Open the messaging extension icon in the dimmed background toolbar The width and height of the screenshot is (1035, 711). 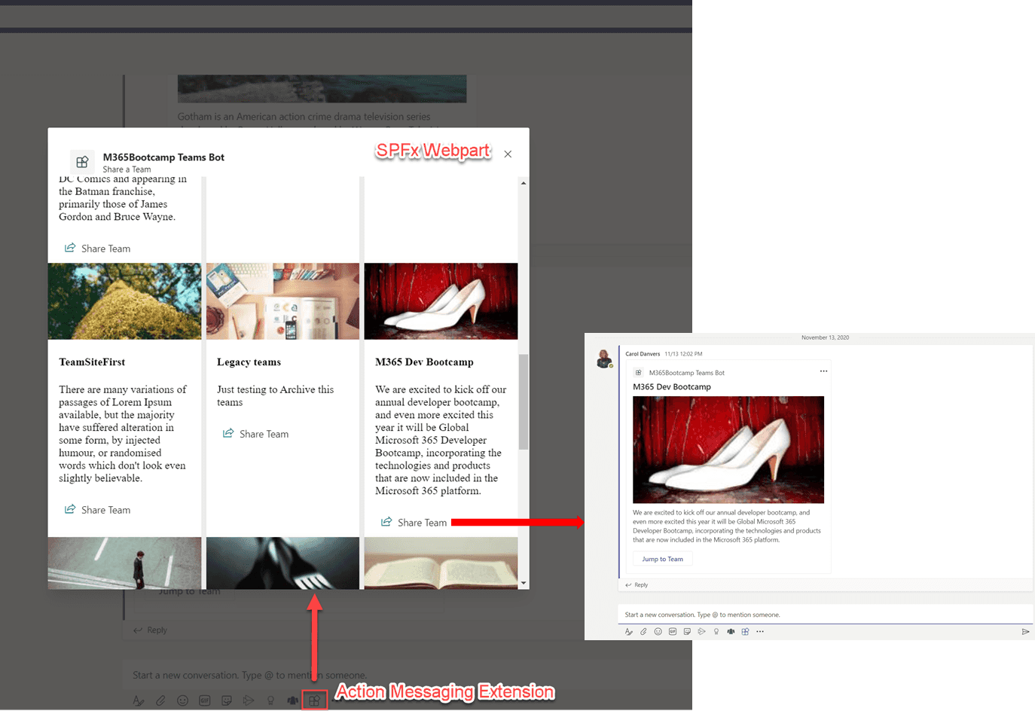click(x=314, y=700)
